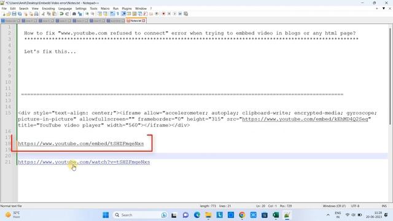Click the Paste toolbar icon
The height and width of the screenshot is (221, 393).
coord(54,14)
